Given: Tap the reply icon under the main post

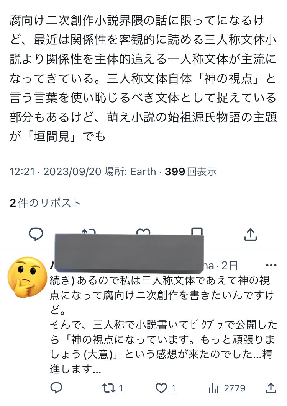Looking at the screenshot, I should (x=36, y=234).
